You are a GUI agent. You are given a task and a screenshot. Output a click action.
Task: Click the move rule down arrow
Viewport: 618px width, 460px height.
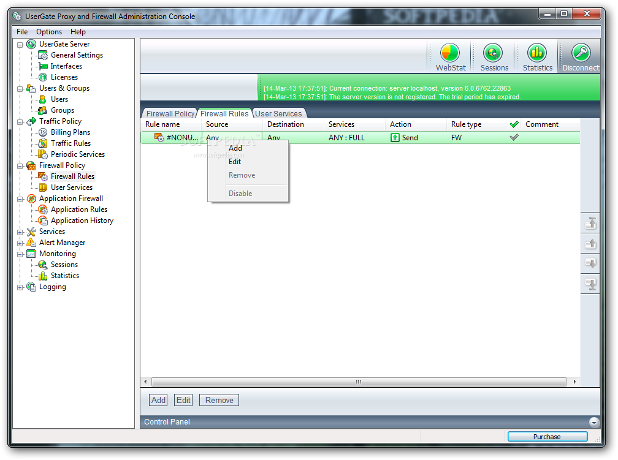[590, 263]
